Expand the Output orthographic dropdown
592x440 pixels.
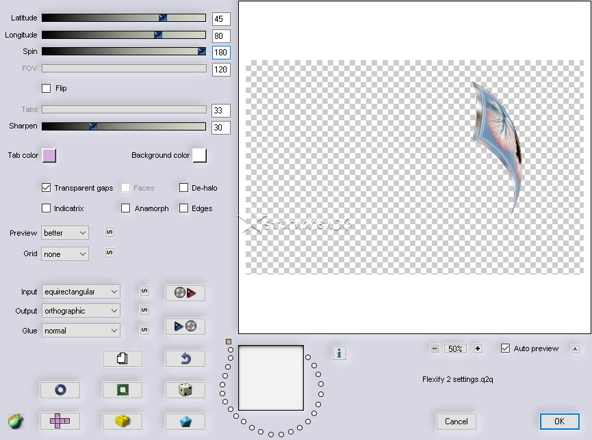(x=80, y=311)
